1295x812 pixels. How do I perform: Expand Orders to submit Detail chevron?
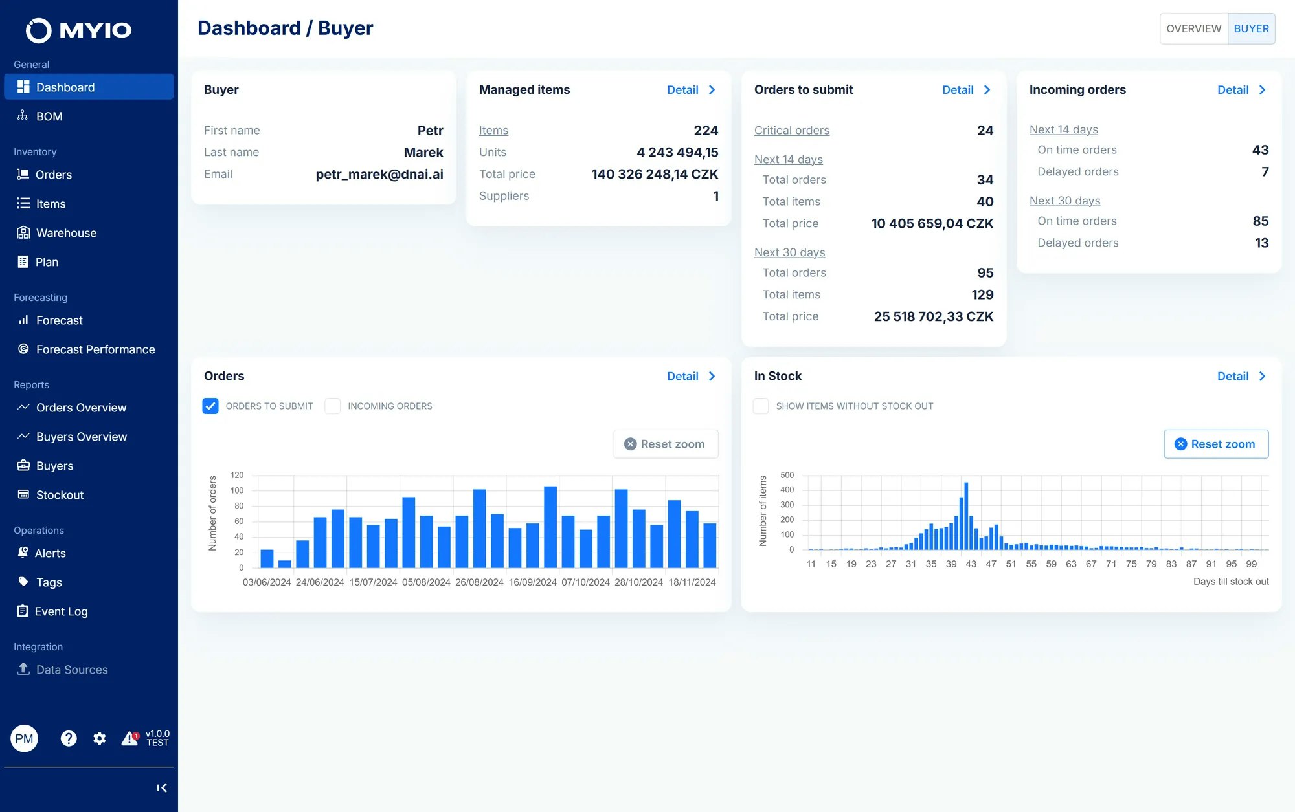(987, 90)
